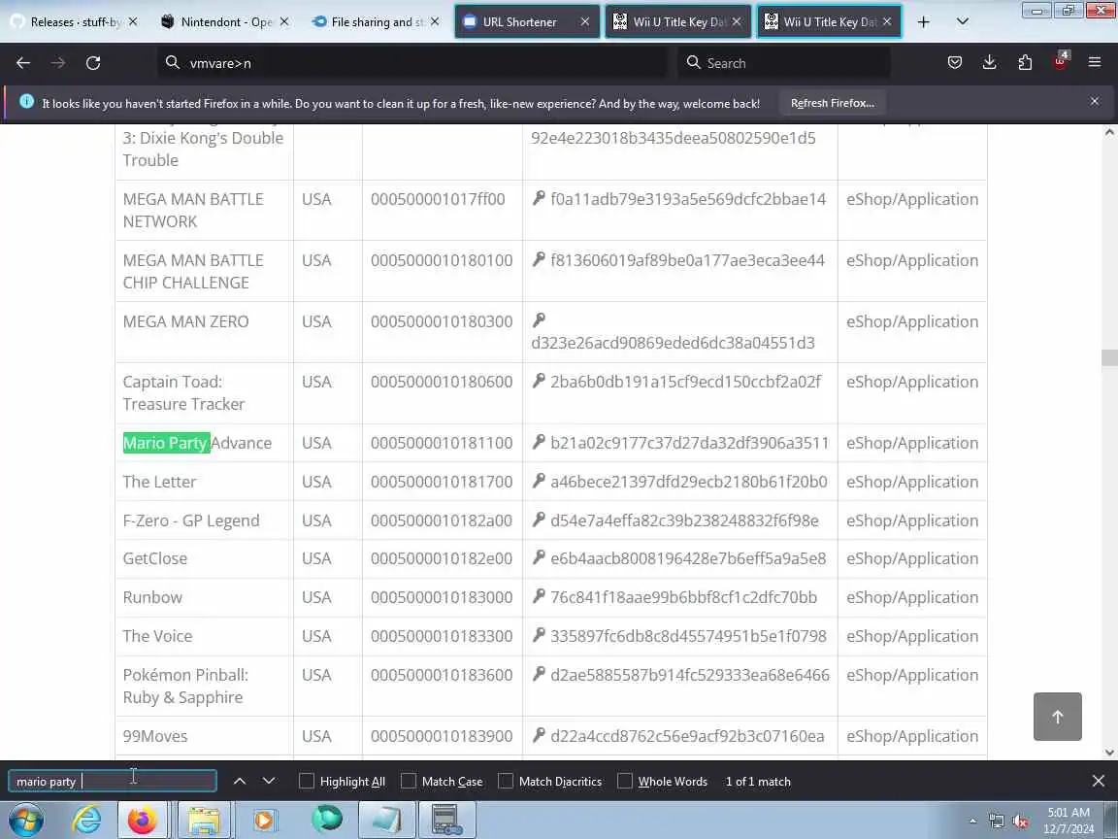This screenshot has height=839, width=1118.
Task: Click the muted volume tray icon
Action: tap(1020, 822)
